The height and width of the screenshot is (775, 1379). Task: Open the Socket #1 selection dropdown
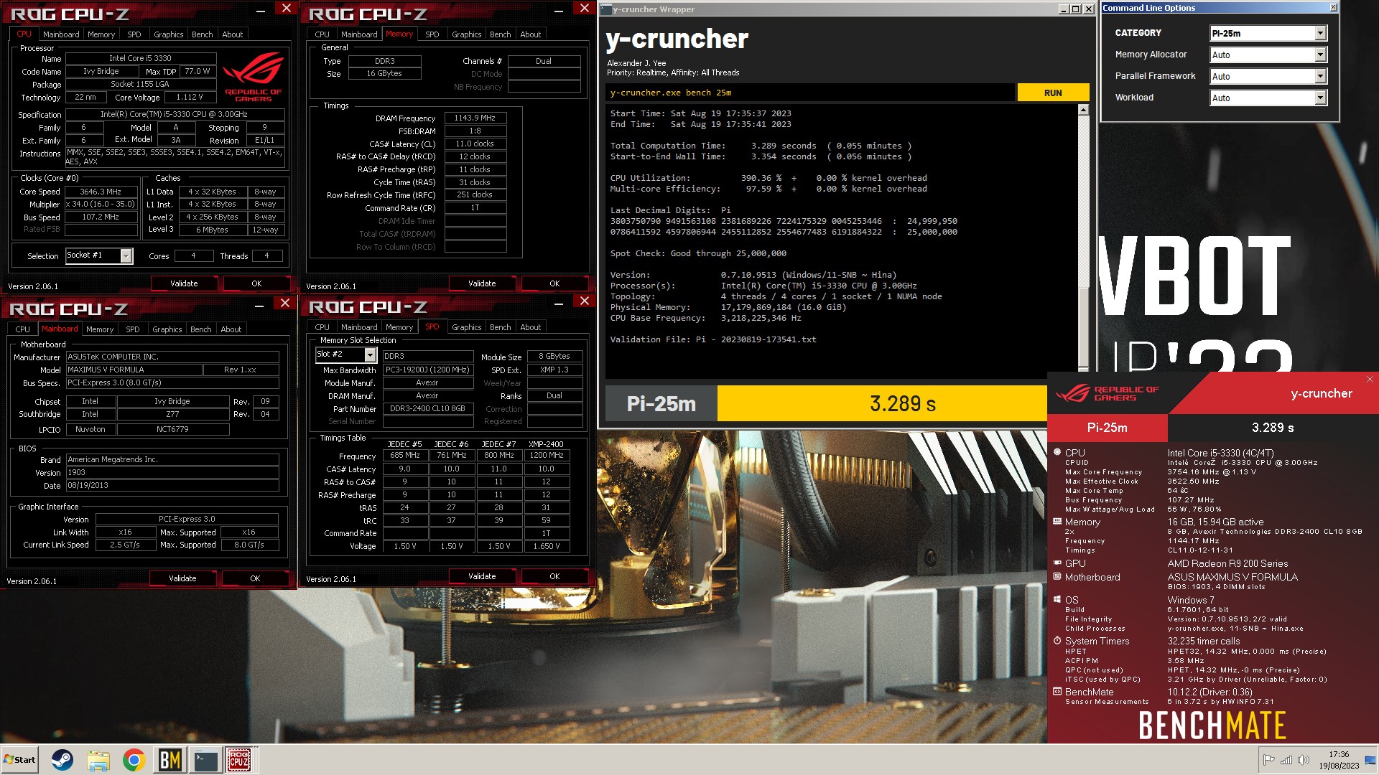coord(126,255)
